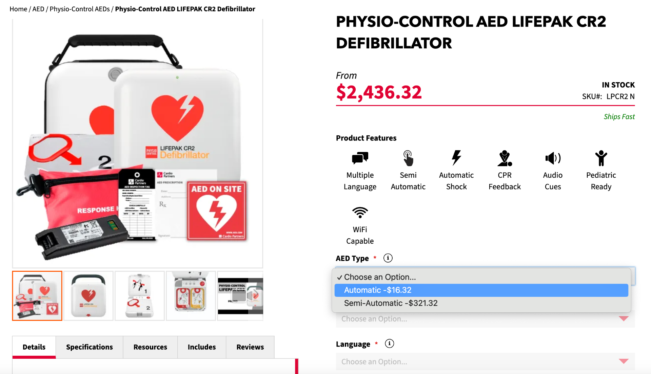Click the Pediatric Ready child icon

pos(601,158)
